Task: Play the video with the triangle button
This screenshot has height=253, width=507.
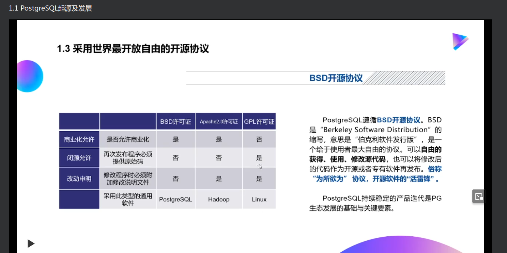Action: (x=31, y=243)
